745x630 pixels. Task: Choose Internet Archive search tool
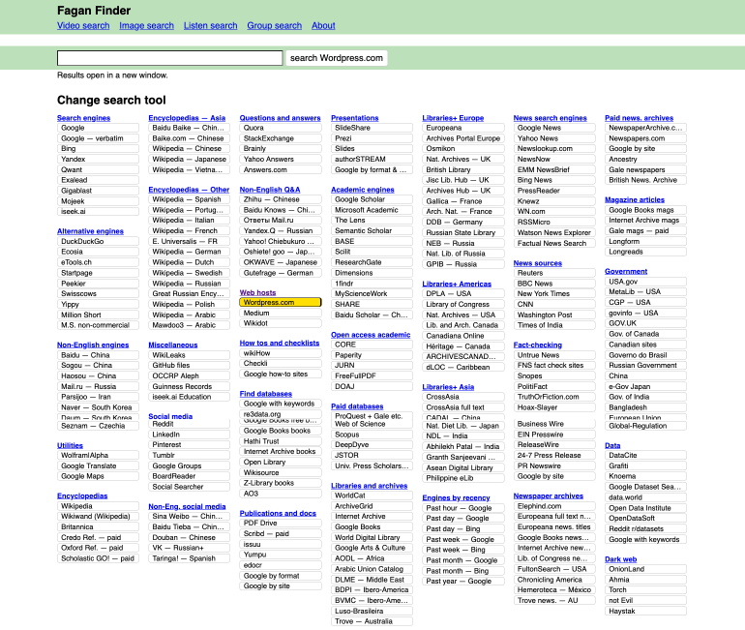372,517
